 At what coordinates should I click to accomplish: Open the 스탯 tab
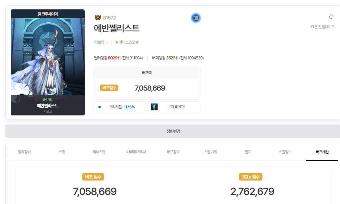click(61, 152)
